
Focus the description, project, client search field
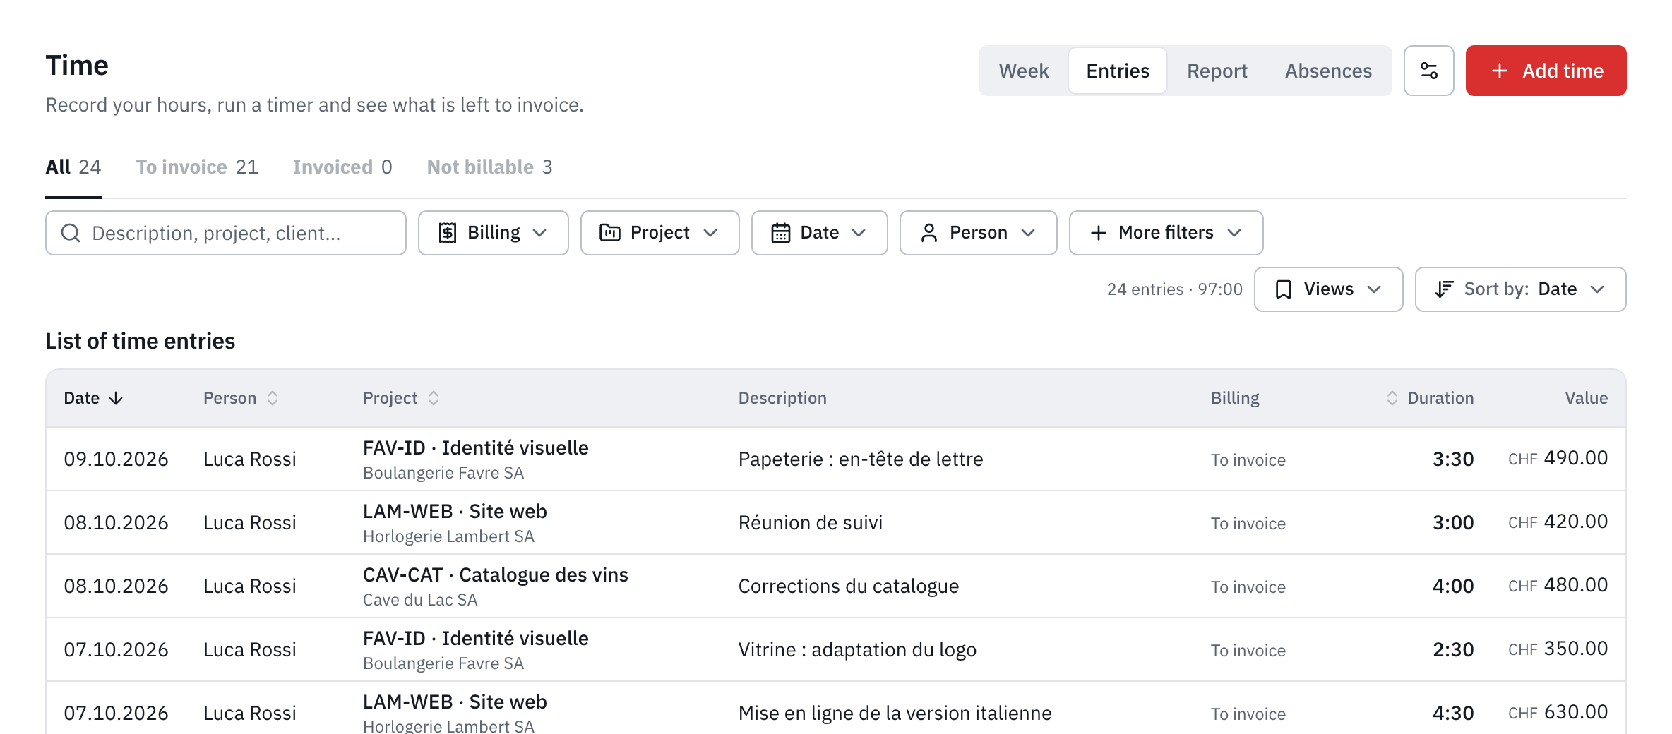click(226, 233)
